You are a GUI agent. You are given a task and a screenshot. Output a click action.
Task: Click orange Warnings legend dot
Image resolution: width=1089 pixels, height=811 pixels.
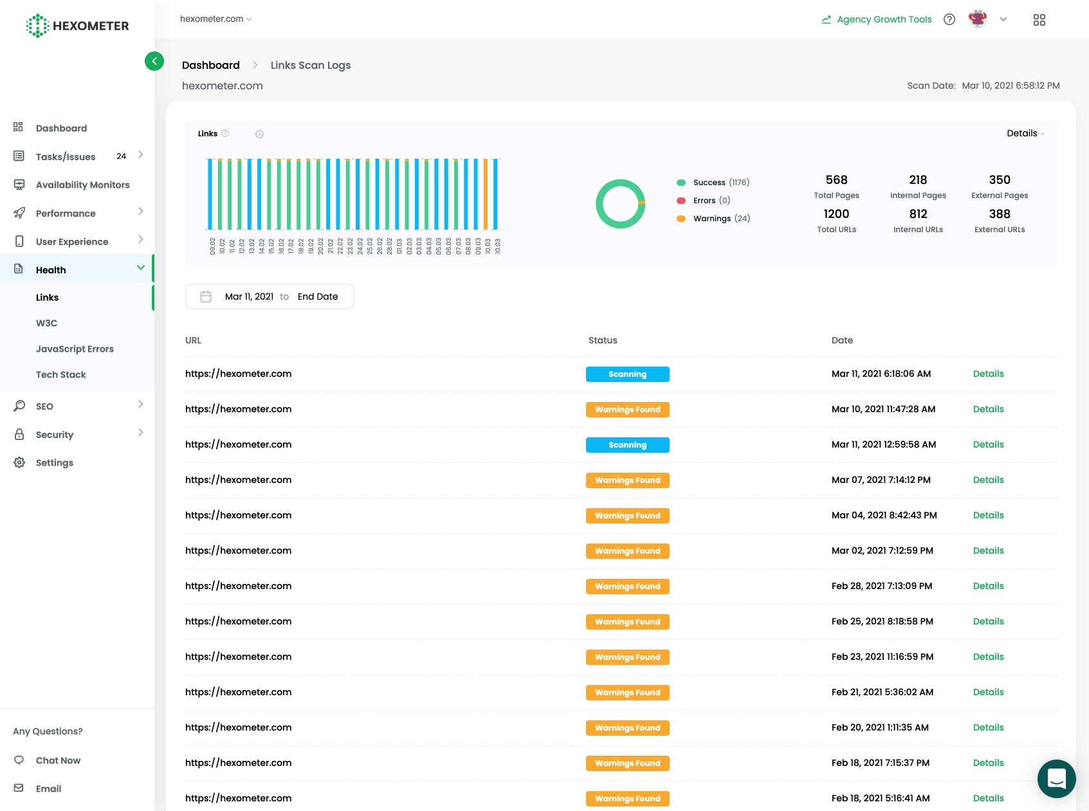click(681, 219)
